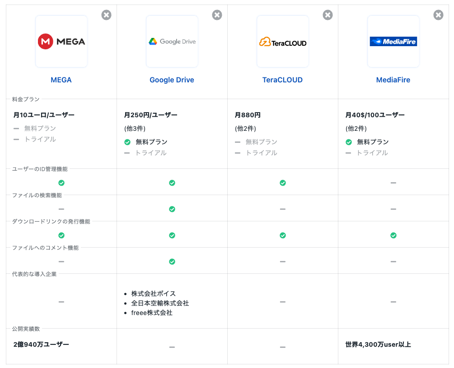Click MediaFire's 無料プラン check icon
Viewport: 454px width, 368px height.
(349, 142)
